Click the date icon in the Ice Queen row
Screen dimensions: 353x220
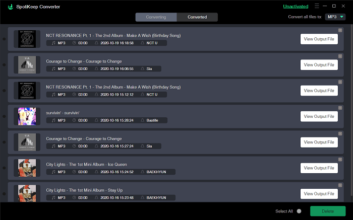click(96, 172)
